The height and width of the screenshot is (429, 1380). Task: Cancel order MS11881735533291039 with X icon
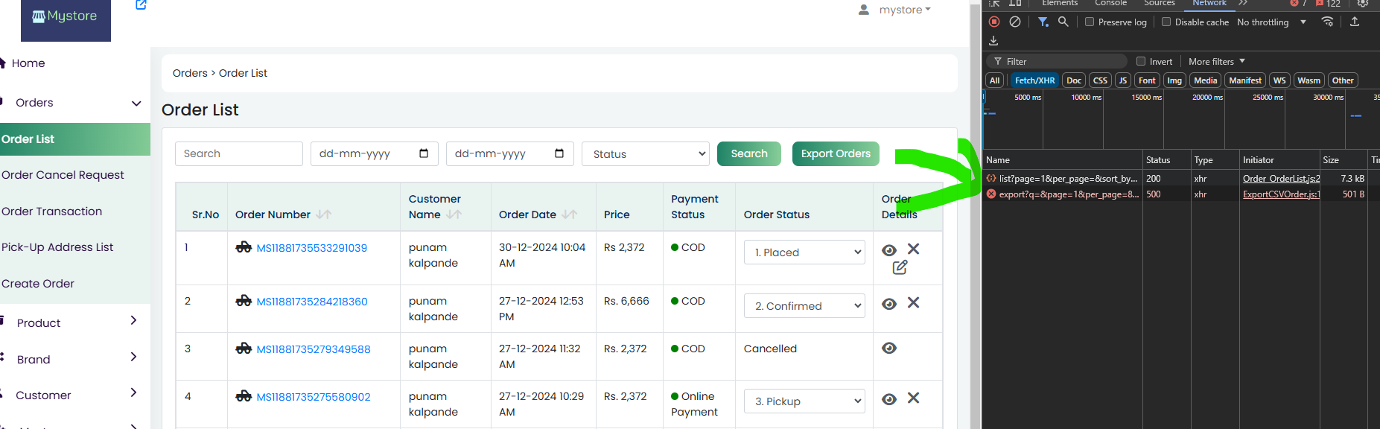(914, 249)
